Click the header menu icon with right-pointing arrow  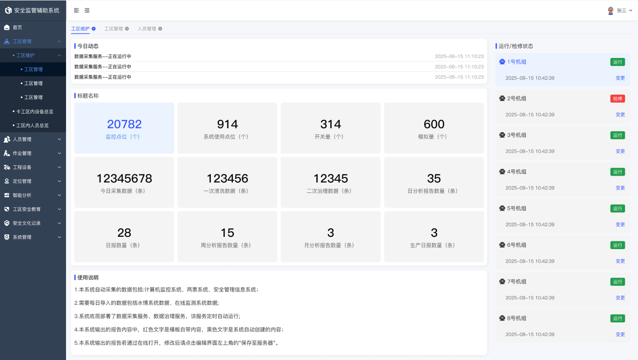point(76,10)
